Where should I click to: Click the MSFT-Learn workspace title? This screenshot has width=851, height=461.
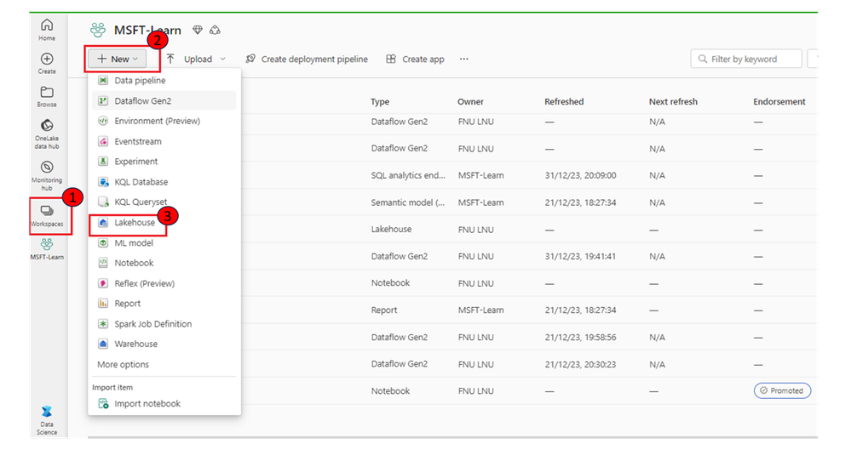(x=147, y=30)
